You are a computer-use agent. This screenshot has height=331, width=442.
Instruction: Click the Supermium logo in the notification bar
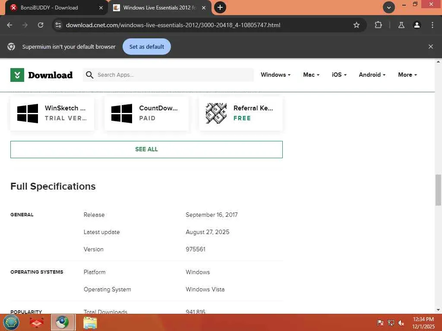11,47
